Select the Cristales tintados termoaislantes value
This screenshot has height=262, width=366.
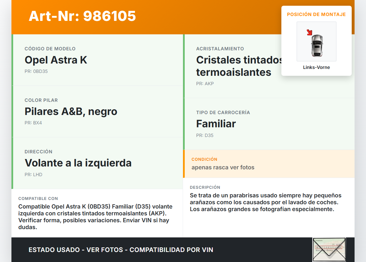[239, 66]
